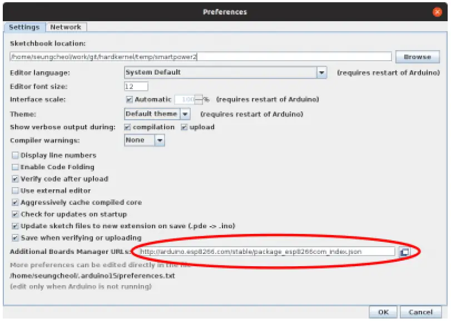Open the Additional Boards Manager URLs editor window icon
This screenshot has width=451, height=323.
pos(405,252)
